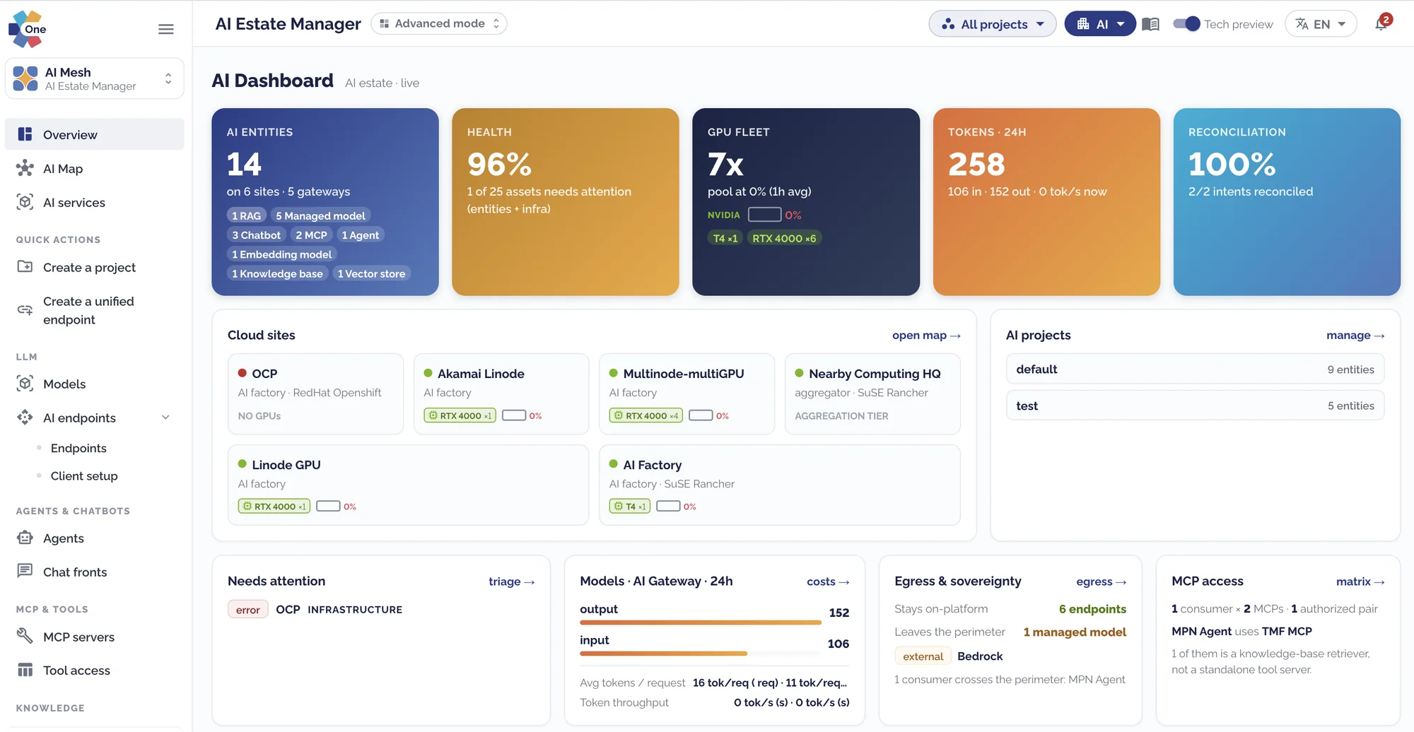The height and width of the screenshot is (732, 1414).
Task: Open Endpoints sub-item
Action: click(78, 448)
